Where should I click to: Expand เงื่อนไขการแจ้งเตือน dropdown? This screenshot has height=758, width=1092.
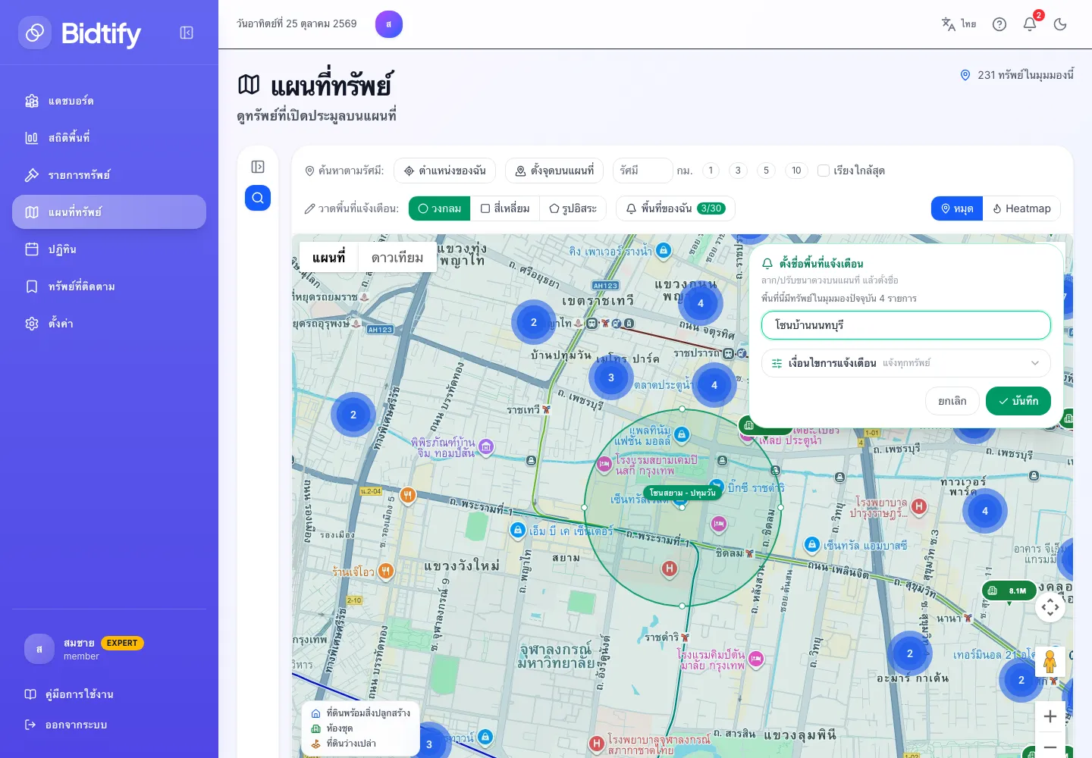coord(906,363)
